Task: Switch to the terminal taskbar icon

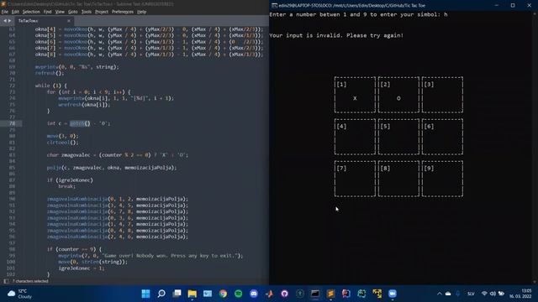Action: (315, 294)
